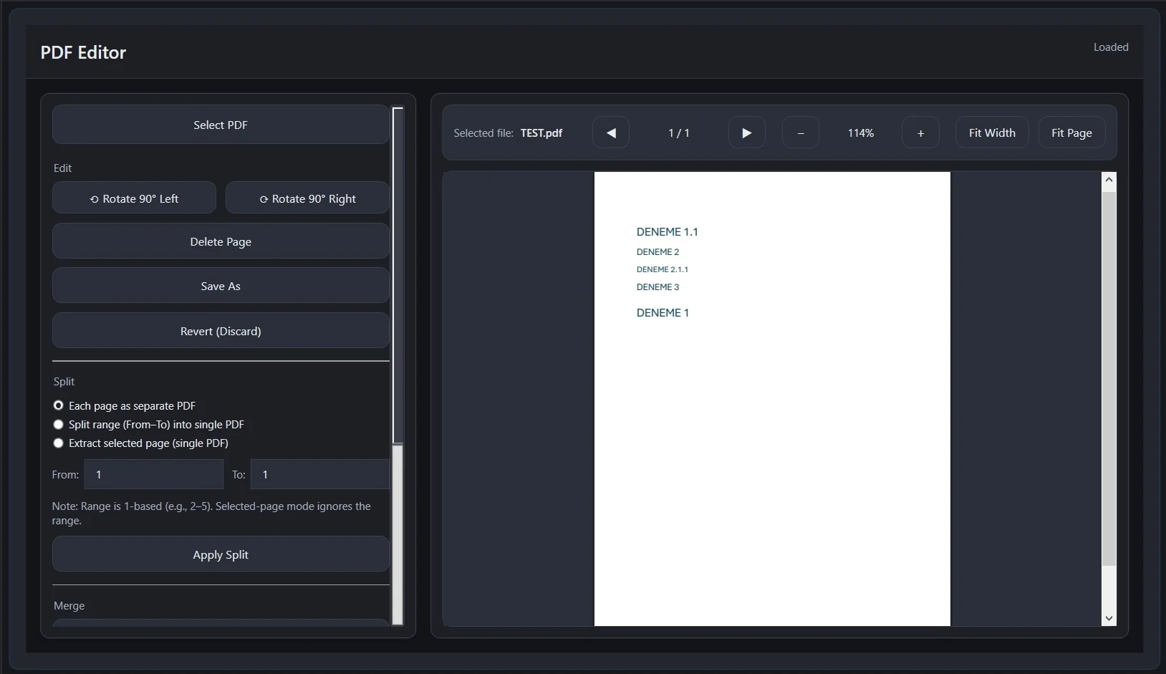Enable 'Extract selected page (single PDF)' mode

pos(58,443)
